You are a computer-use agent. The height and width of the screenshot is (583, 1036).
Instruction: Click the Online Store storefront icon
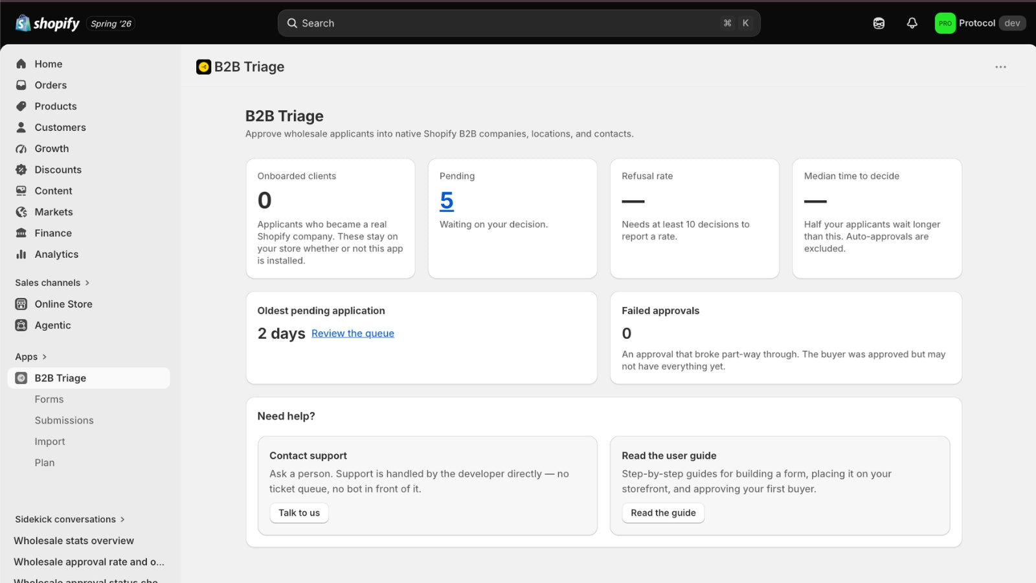21,304
